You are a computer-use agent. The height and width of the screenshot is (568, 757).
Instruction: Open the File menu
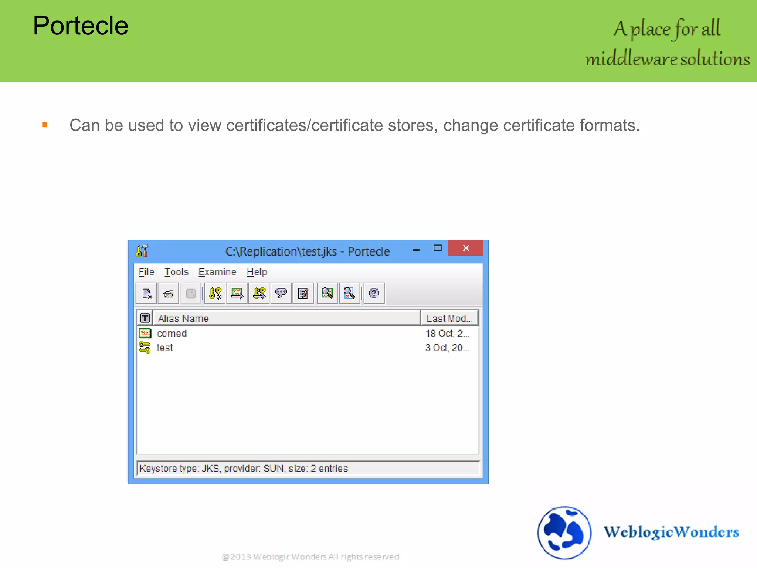pos(146,272)
